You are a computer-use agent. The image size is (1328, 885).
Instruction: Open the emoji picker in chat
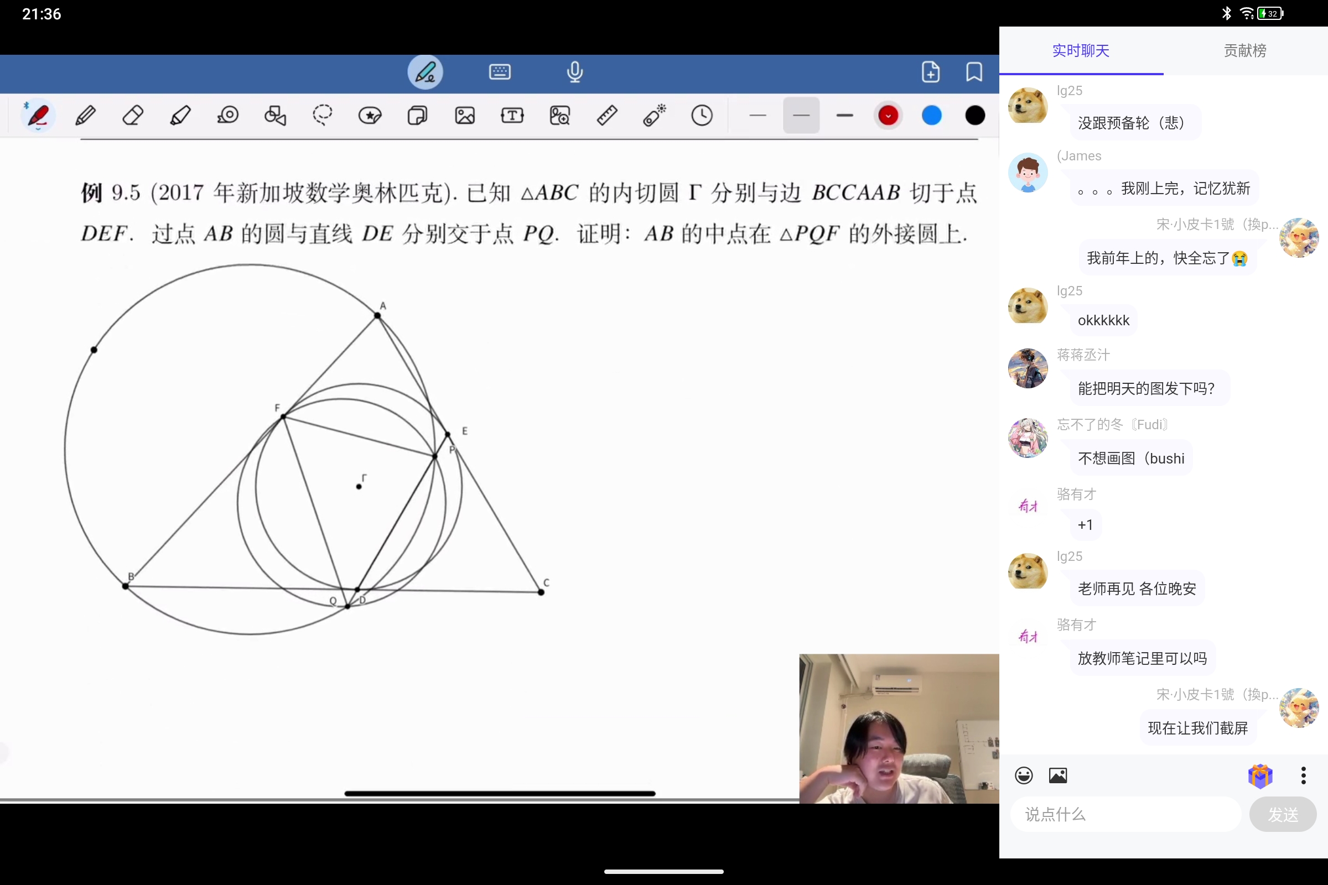1024,775
